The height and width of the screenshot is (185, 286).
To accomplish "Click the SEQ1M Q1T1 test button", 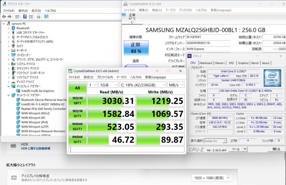I will click(x=78, y=113).
